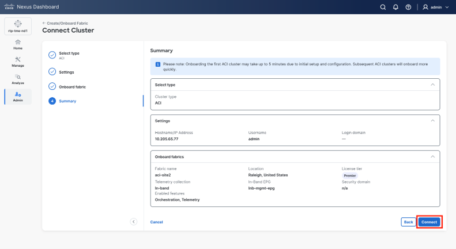
Task: Select fabric name aci-site2
Action: [163, 175]
